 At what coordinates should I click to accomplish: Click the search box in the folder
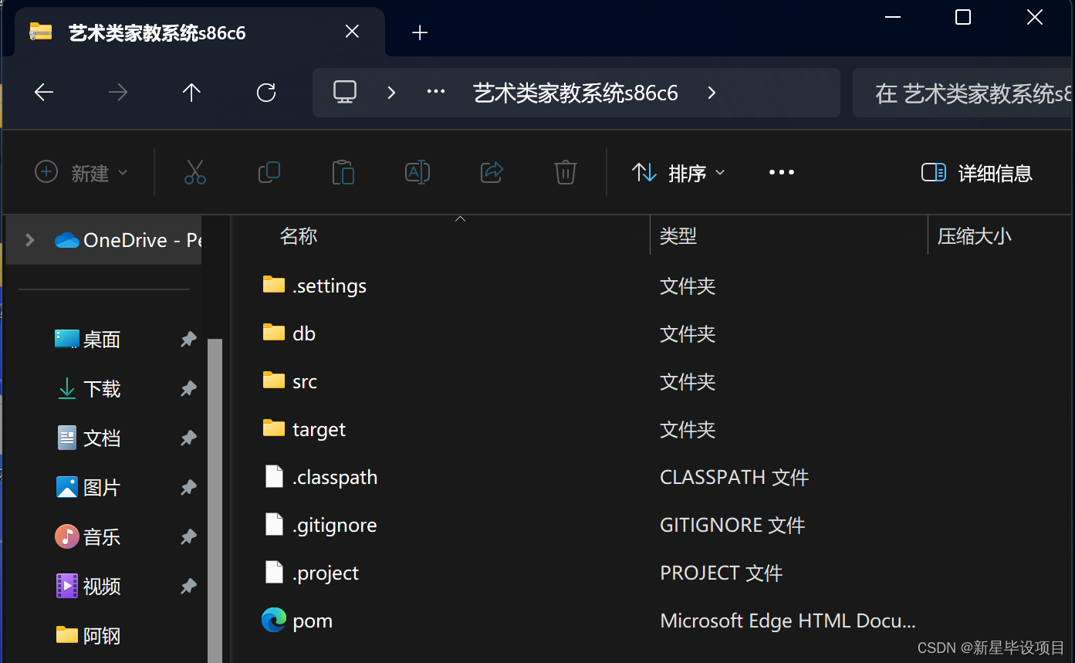tap(963, 93)
